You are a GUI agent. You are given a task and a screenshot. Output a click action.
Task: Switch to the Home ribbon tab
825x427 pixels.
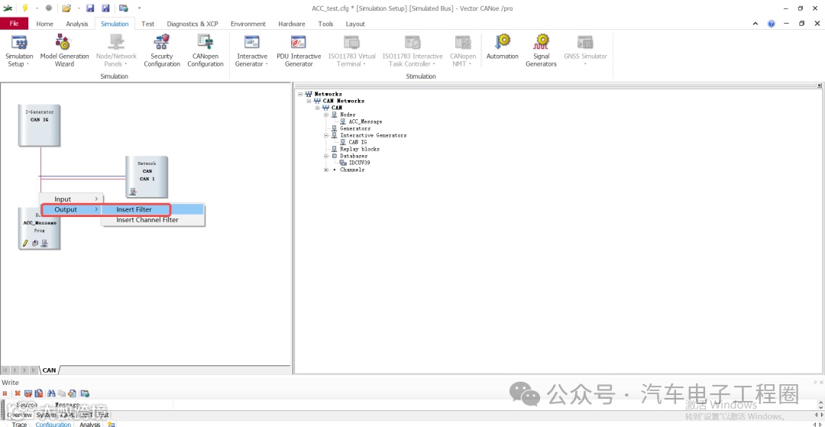[45, 24]
